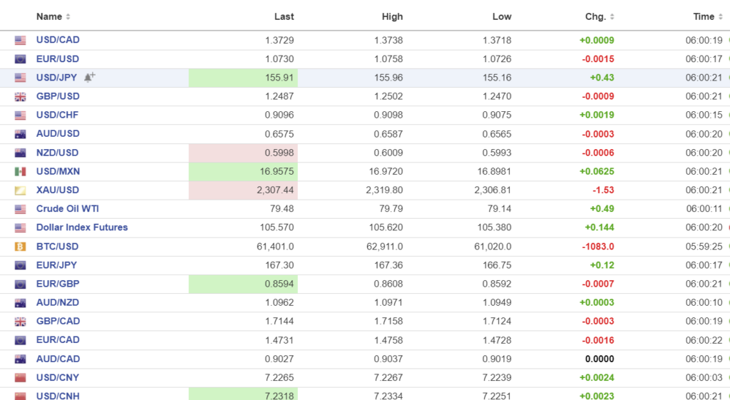Sort the table by the Name column arrows
Image resolution: width=730 pixels, height=400 pixels.
(x=68, y=16)
